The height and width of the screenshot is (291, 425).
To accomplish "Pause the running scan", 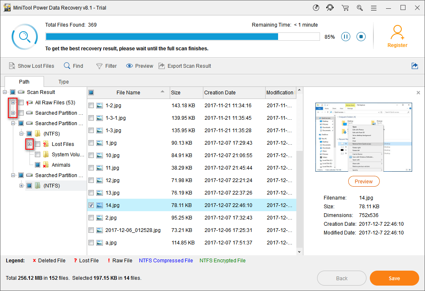I will [x=345, y=37].
